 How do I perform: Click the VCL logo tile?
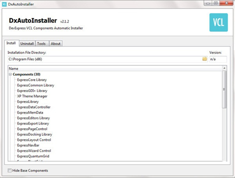click(219, 23)
